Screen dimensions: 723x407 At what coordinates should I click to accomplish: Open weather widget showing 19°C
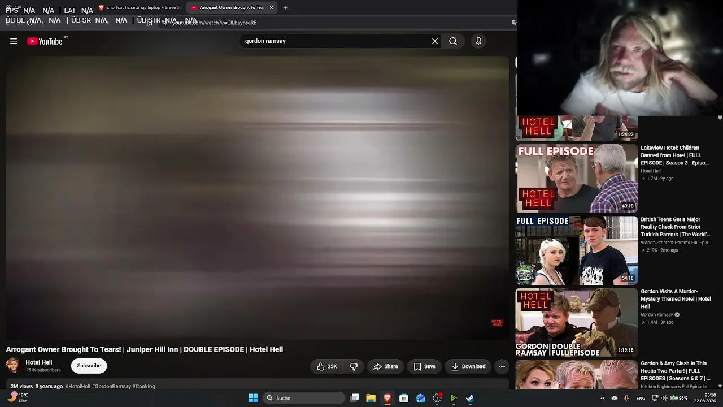coord(17,398)
